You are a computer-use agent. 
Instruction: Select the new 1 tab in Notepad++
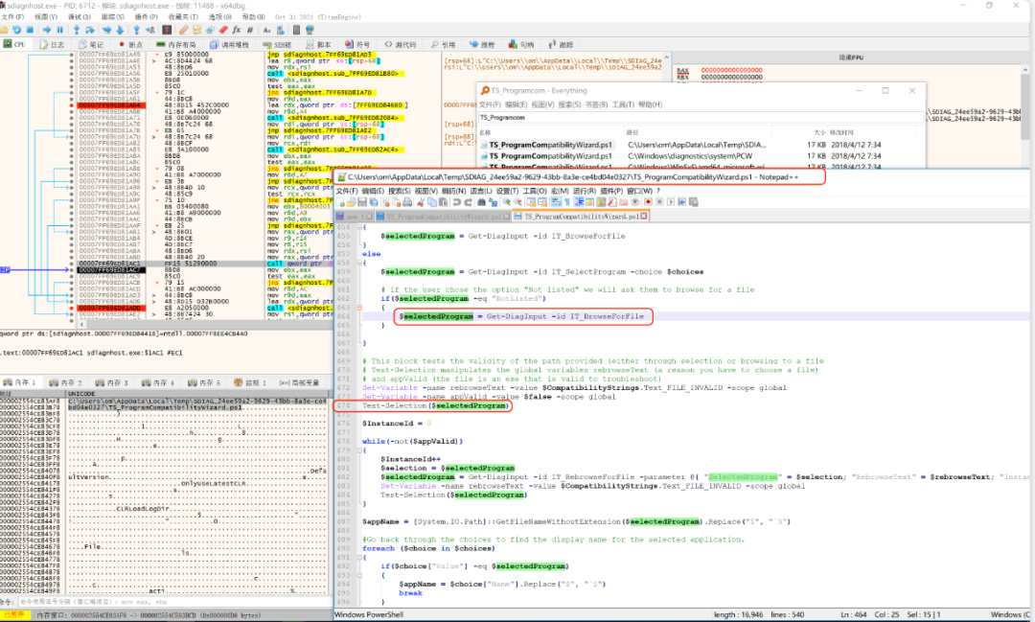click(353, 217)
